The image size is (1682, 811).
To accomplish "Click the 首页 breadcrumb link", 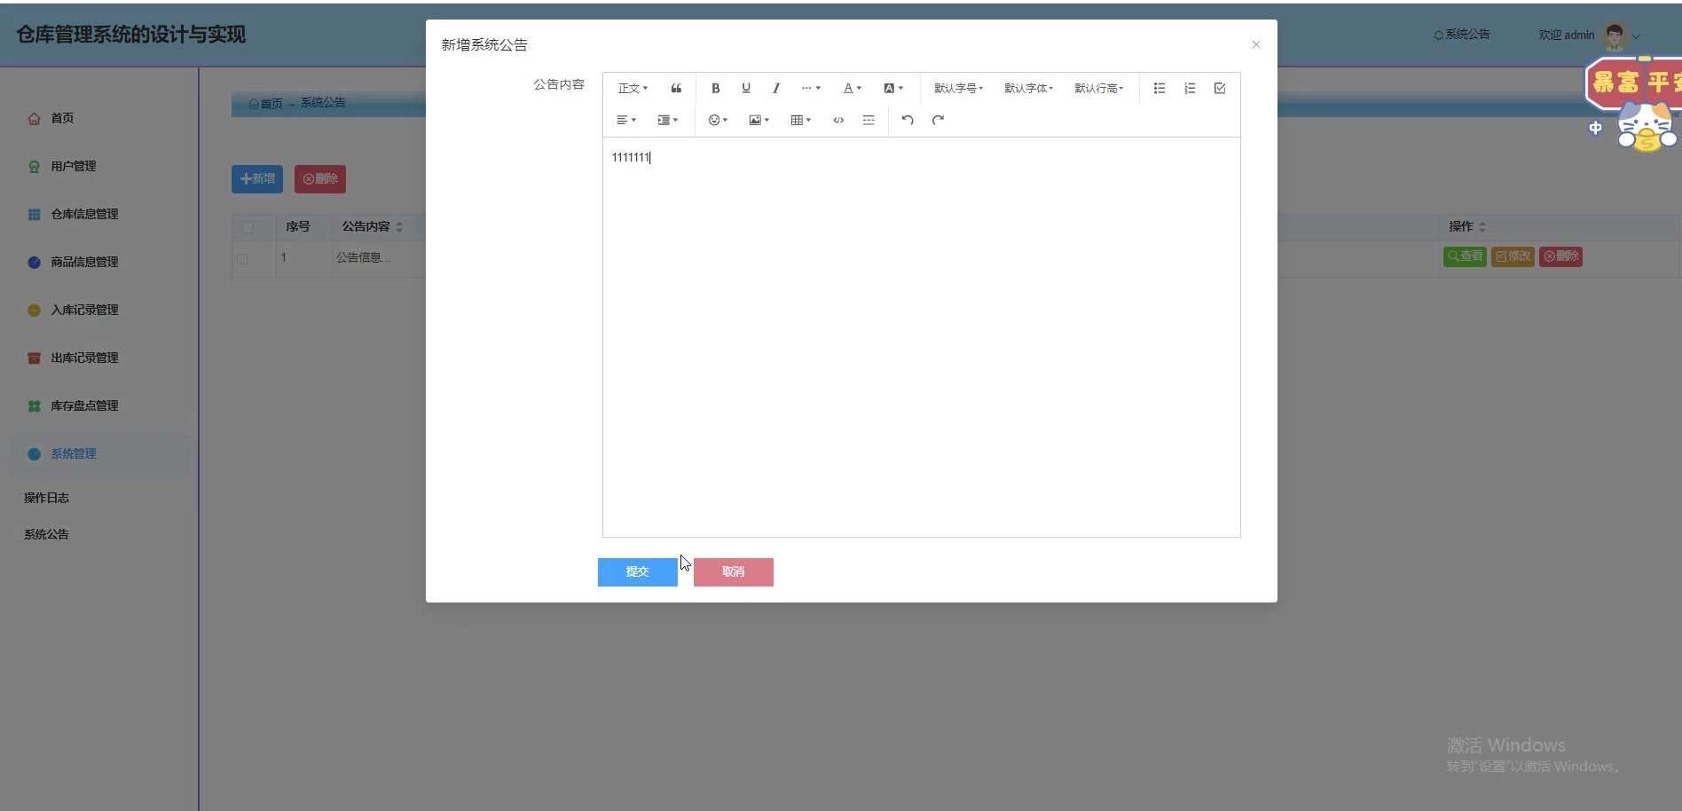I will tap(266, 103).
